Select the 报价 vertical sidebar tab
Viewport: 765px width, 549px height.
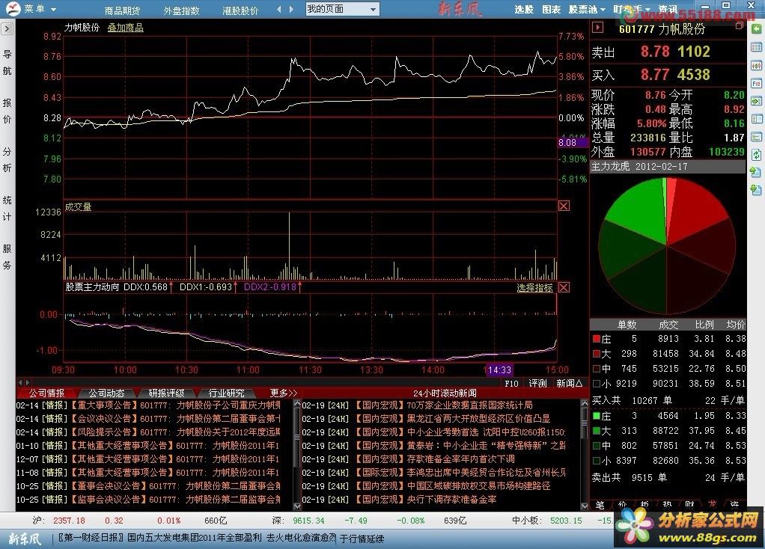(7, 111)
